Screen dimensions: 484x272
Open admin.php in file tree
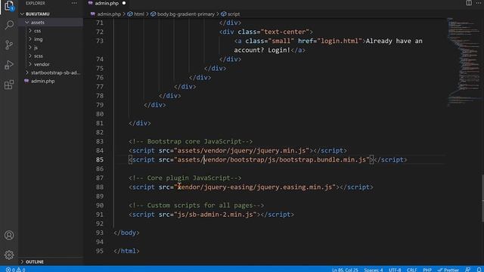click(42, 81)
